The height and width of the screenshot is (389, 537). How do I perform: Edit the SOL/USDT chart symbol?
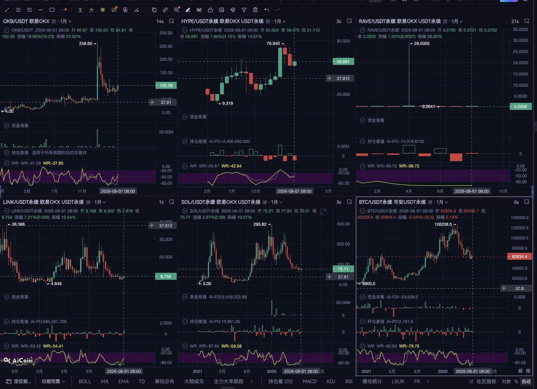tap(265, 202)
